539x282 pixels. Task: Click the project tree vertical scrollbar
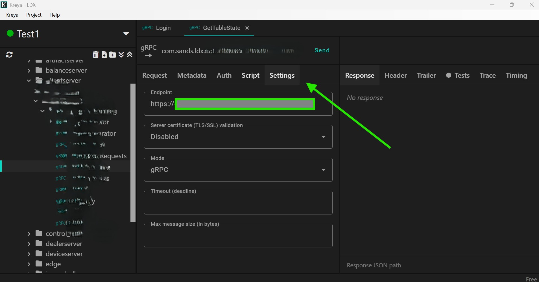point(133,153)
